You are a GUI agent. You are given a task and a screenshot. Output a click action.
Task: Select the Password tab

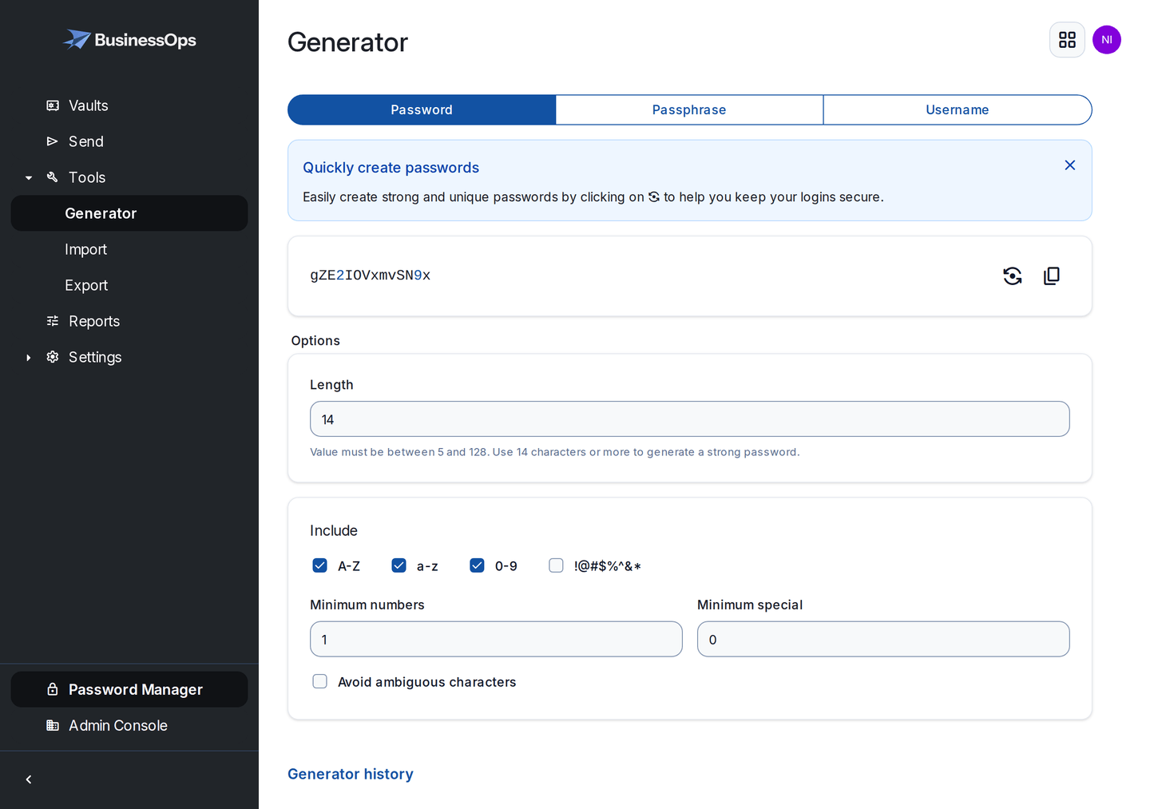[422, 109]
